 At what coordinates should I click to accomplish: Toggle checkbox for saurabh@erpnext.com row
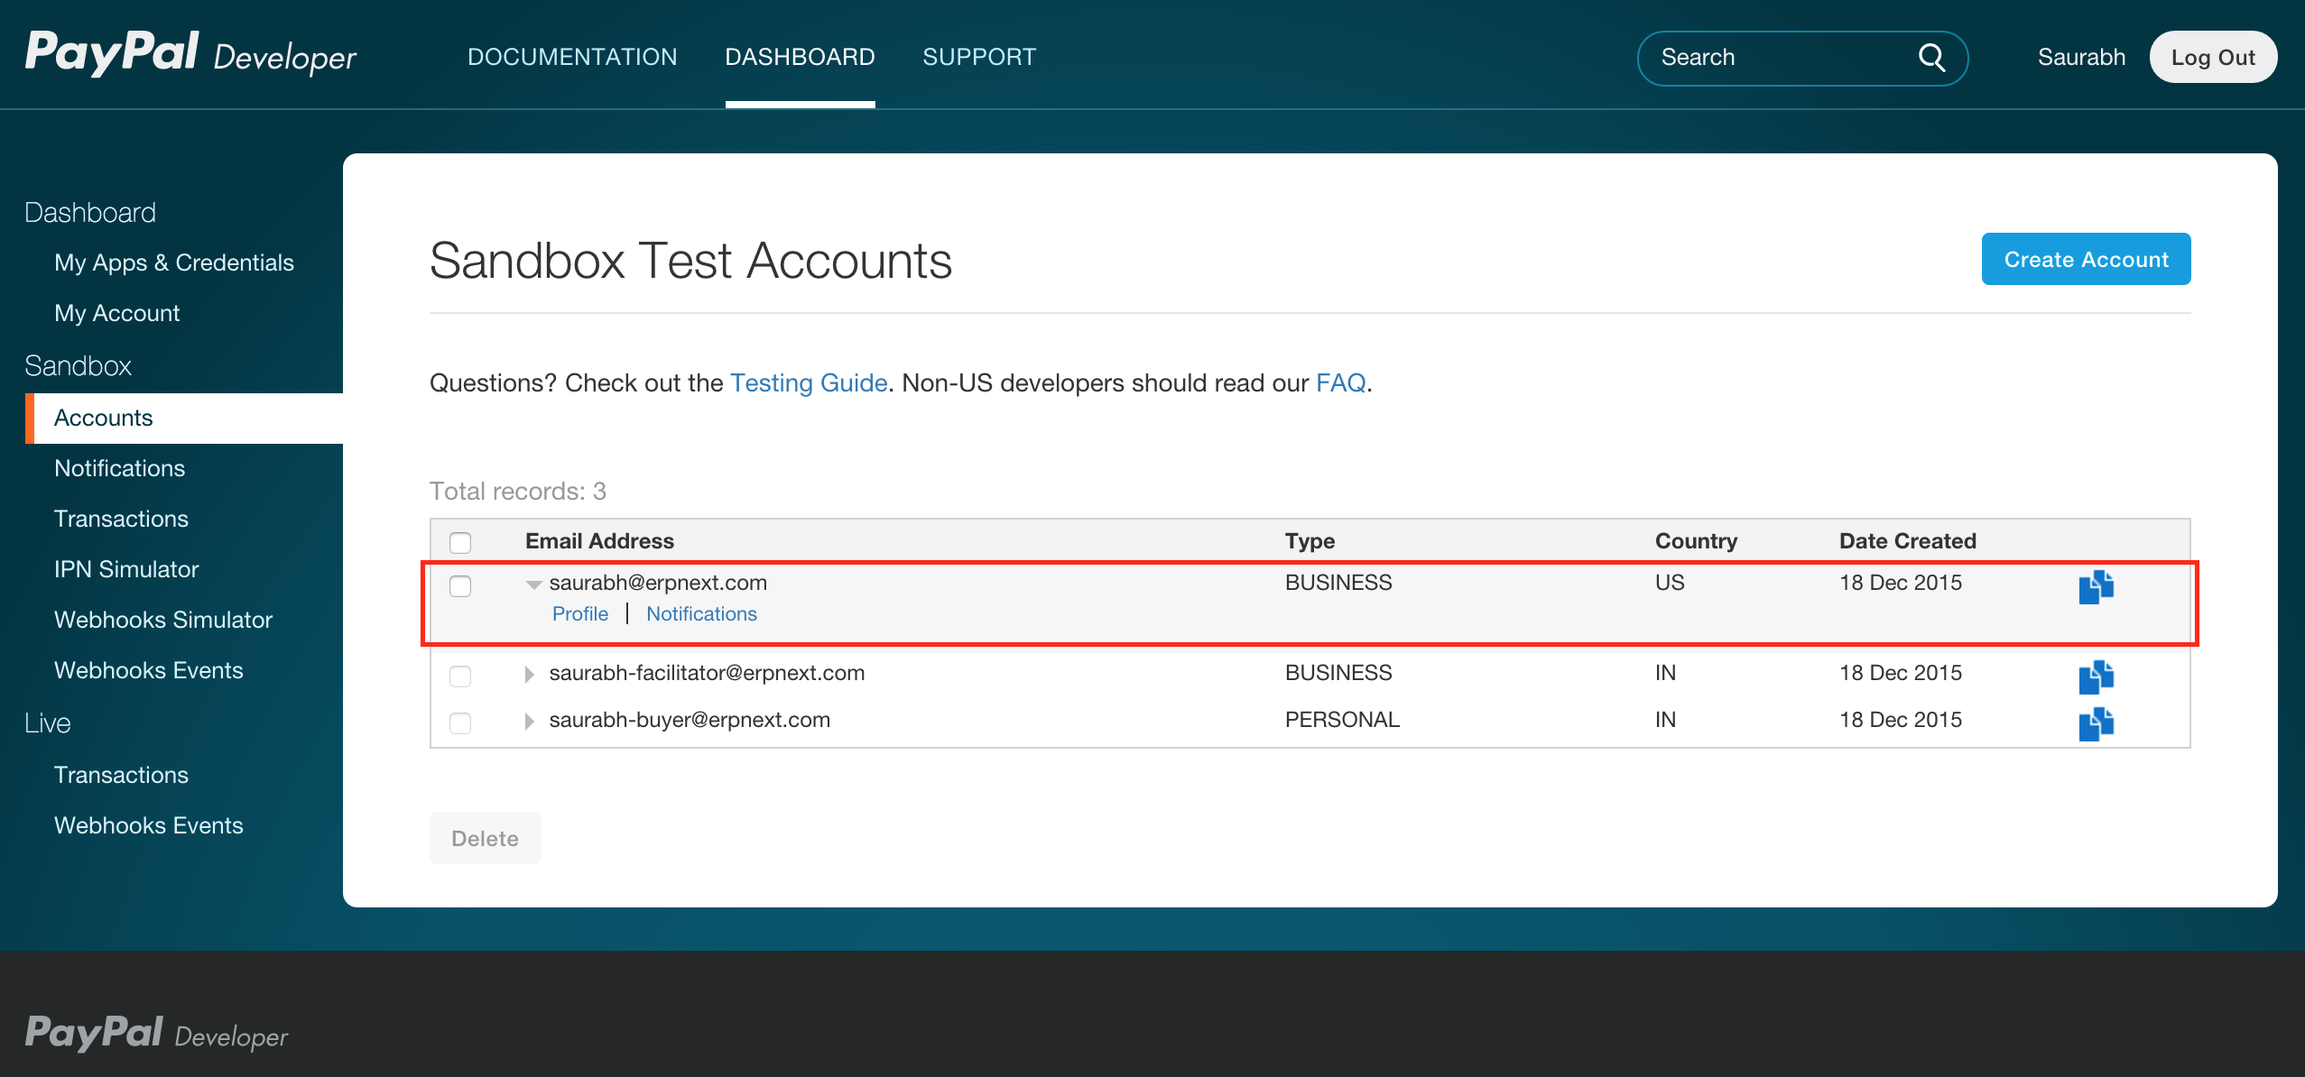tap(460, 584)
